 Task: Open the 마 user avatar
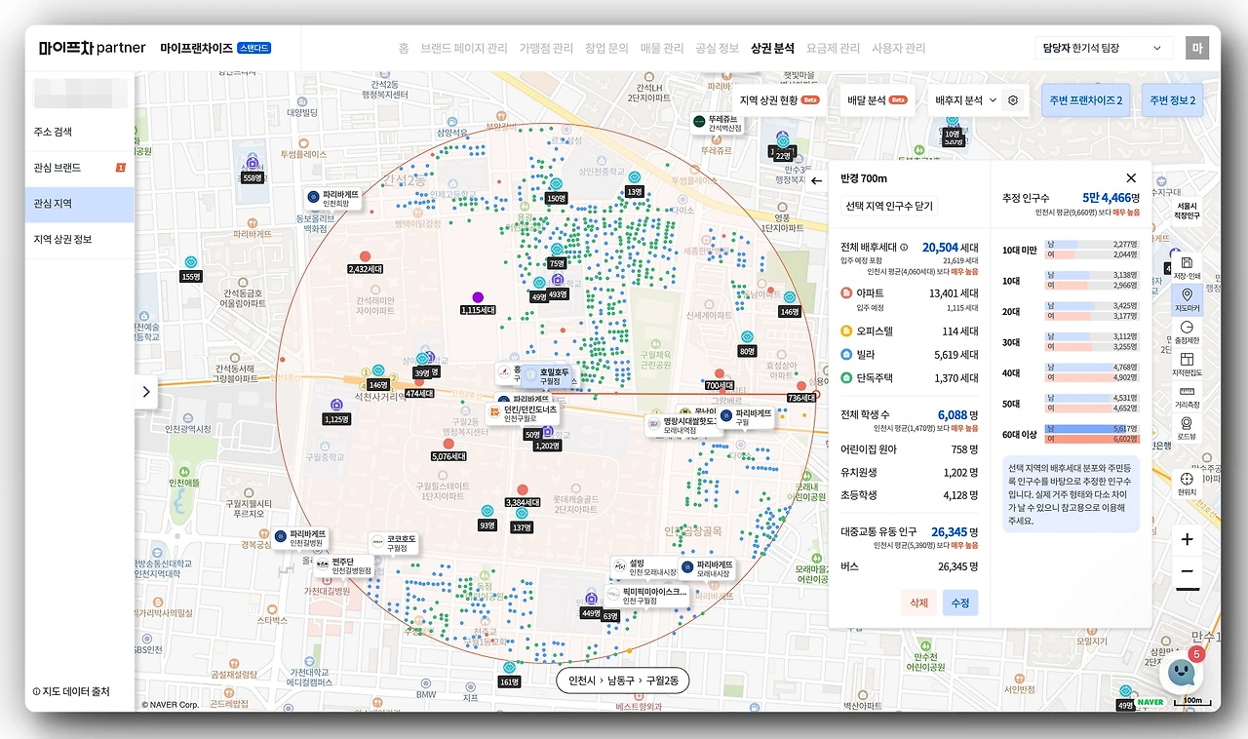1196,48
